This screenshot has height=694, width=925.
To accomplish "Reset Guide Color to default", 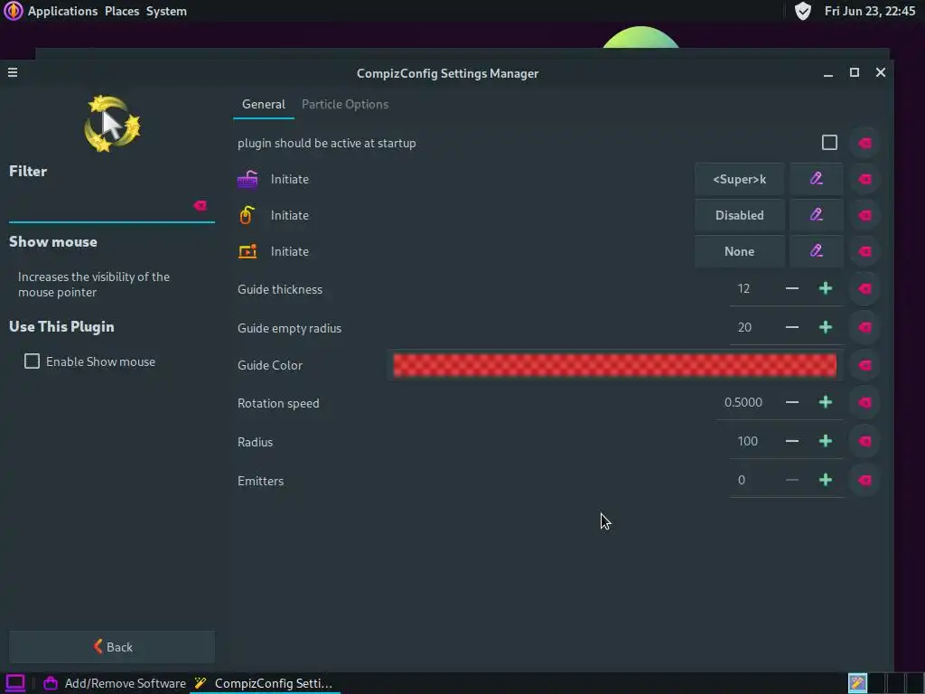I will 864,365.
